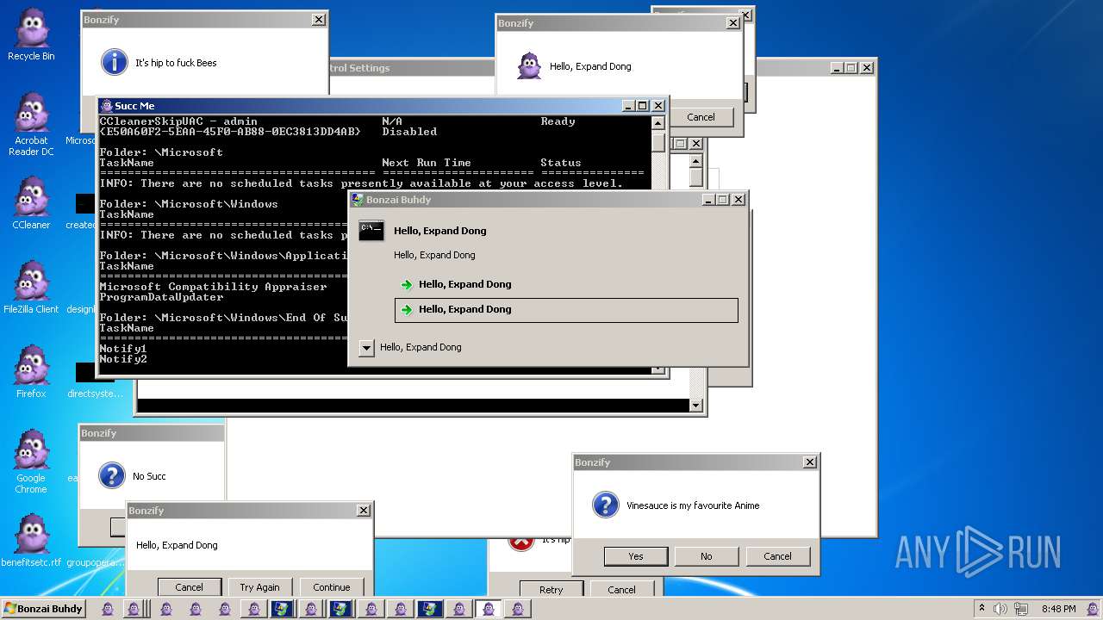Click Bonzi gorilla icon in top Bonzify dialog

529,66
